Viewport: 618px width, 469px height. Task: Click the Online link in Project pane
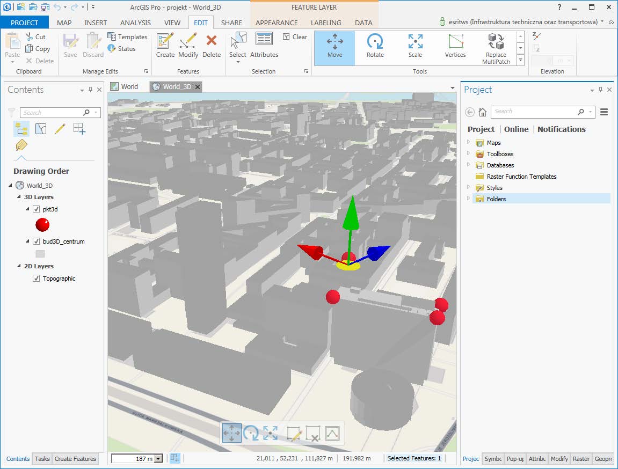516,129
